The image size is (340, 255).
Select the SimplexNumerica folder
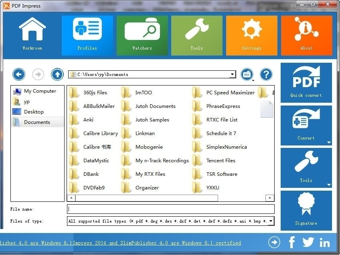(220, 147)
